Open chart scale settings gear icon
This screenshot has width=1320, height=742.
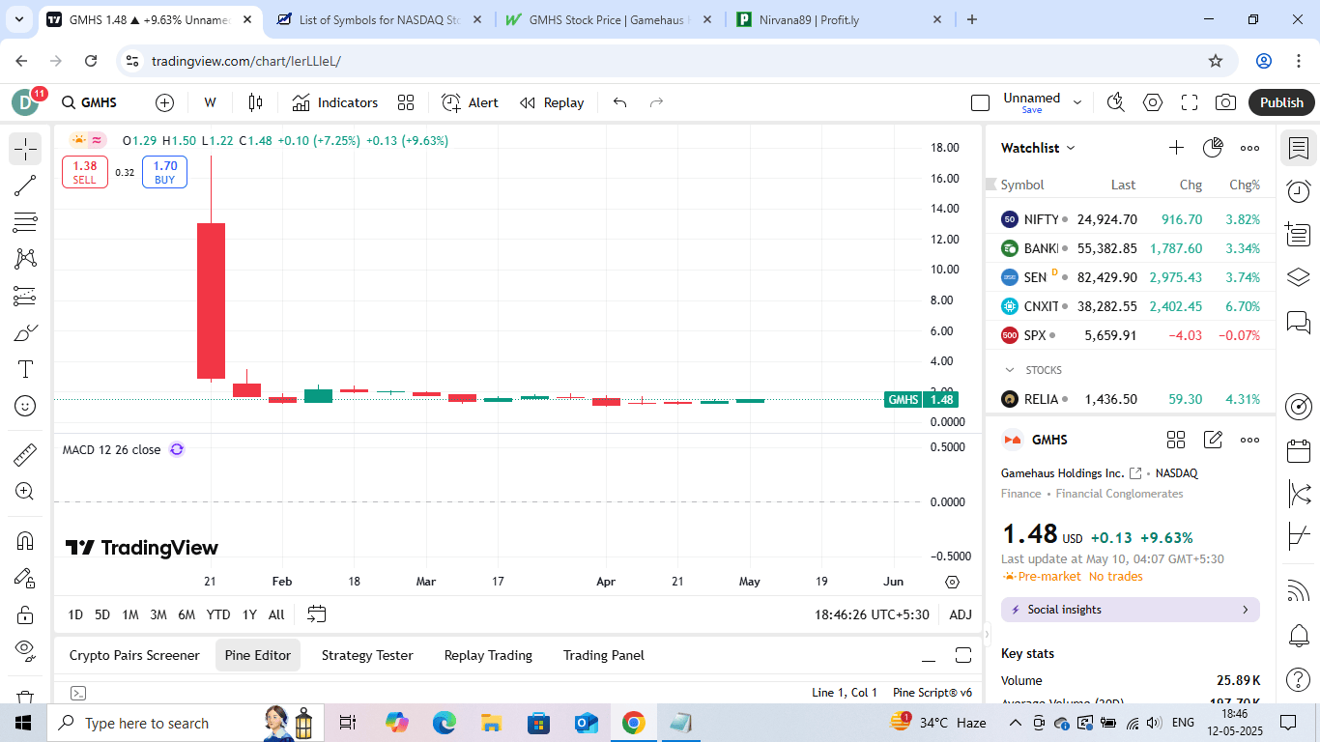(952, 582)
